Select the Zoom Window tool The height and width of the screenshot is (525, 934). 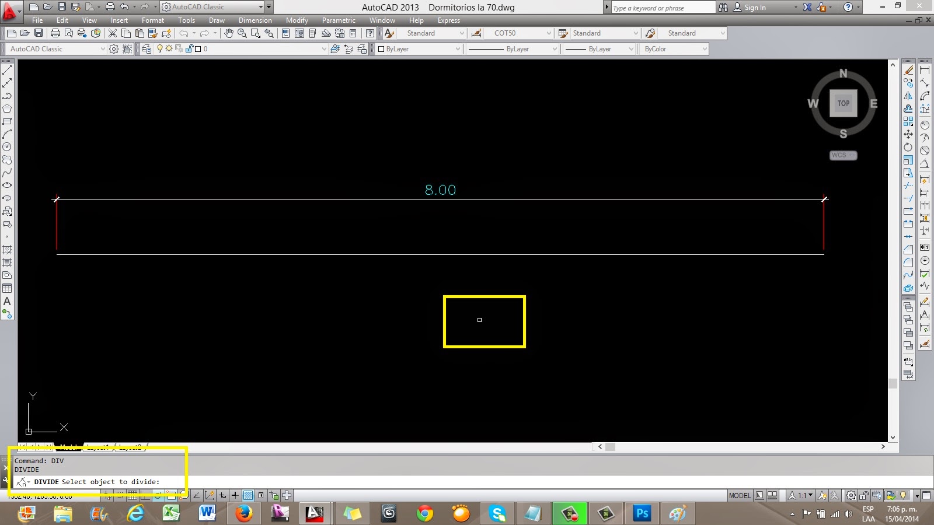[x=256, y=33]
